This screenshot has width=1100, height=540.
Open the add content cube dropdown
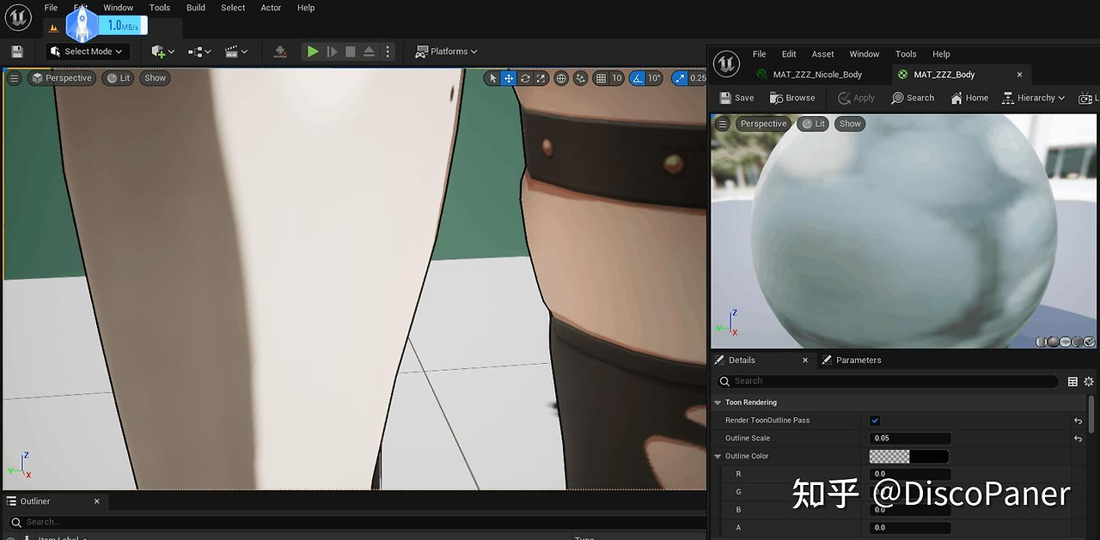[162, 52]
